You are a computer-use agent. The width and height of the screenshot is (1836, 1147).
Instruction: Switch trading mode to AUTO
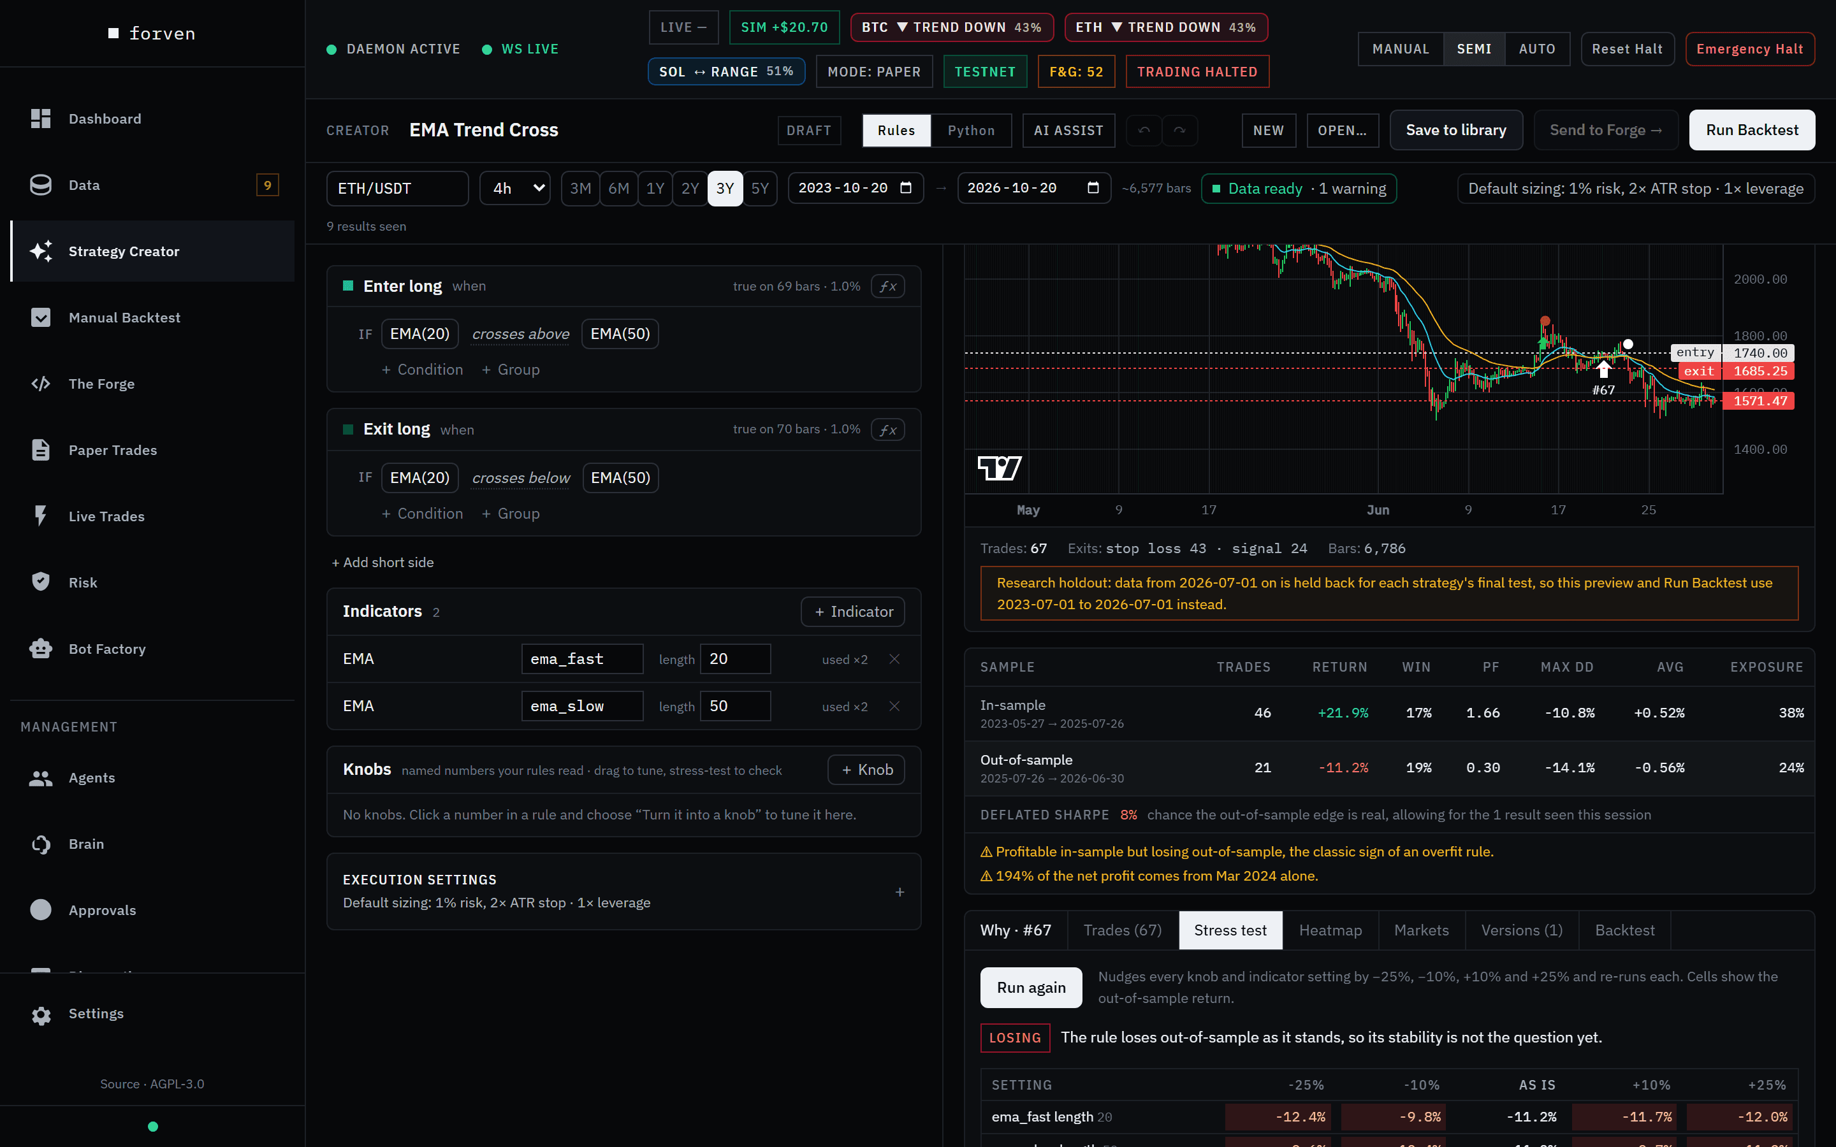click(1537, 49)
